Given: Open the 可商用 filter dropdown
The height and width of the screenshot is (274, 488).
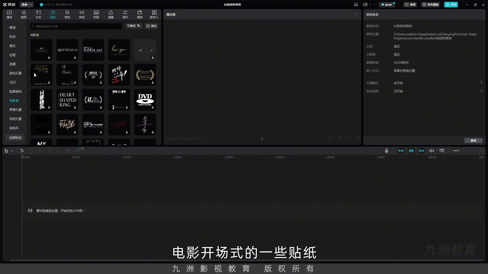Looking at the screenshot, I should coord(134,26).
